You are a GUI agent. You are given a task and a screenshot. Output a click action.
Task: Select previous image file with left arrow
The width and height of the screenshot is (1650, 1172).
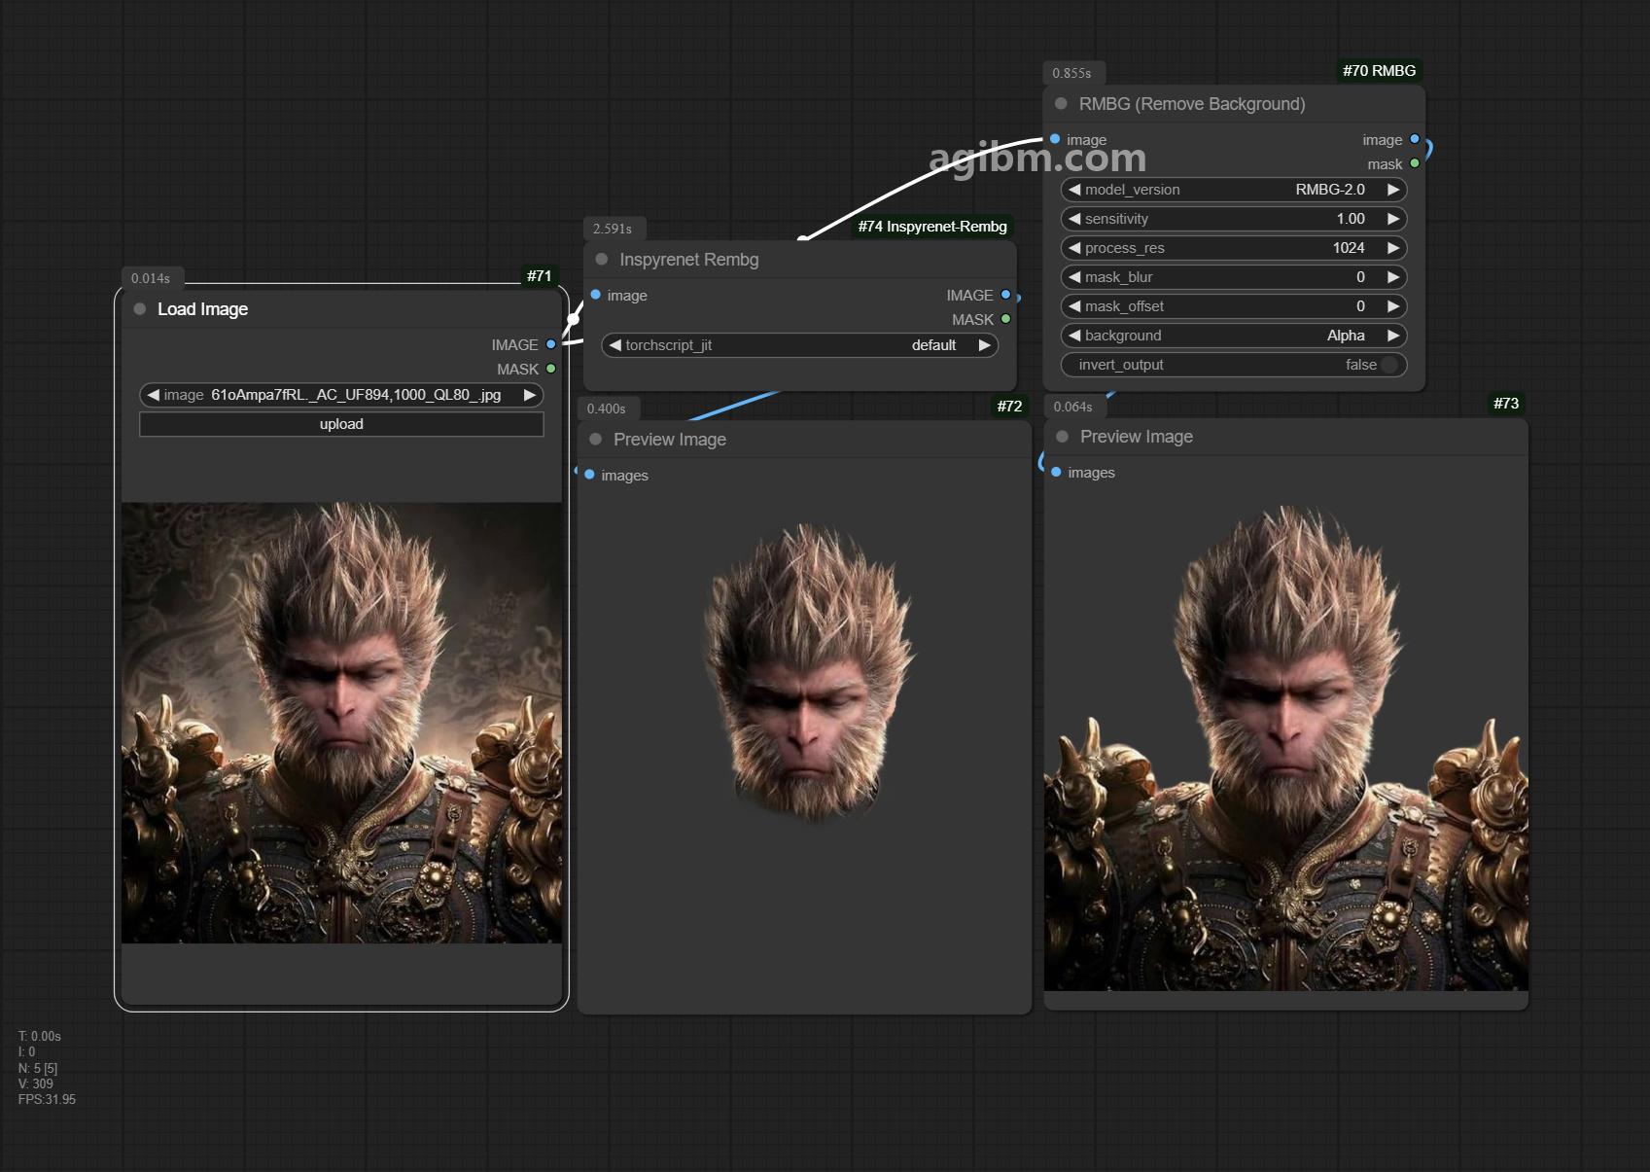153,395
